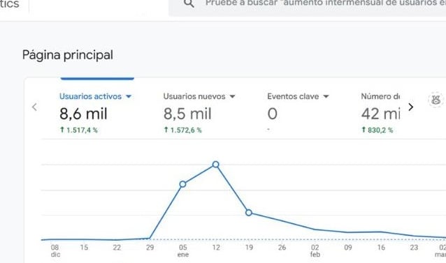Click the 8,6 mil active users value
Image resolution: width=446 pixels, height=263 pixels.
[x=83, y=114]
